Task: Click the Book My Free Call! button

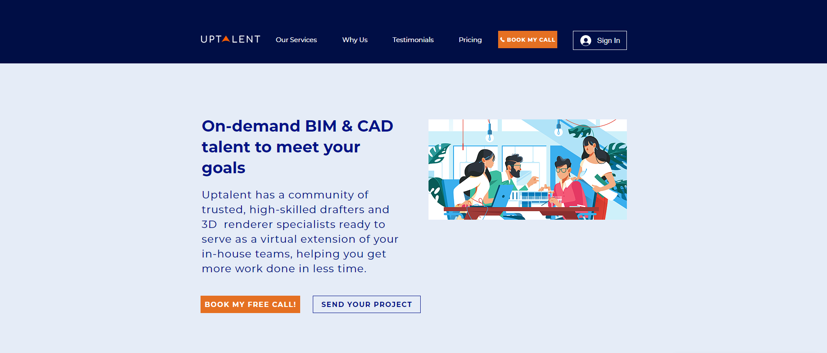Action: click(250, 304)
